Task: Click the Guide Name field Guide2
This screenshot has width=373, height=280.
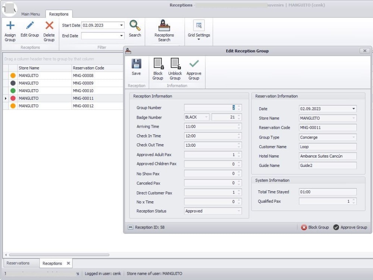Action: pyautogui.click(x=327, y=165)
